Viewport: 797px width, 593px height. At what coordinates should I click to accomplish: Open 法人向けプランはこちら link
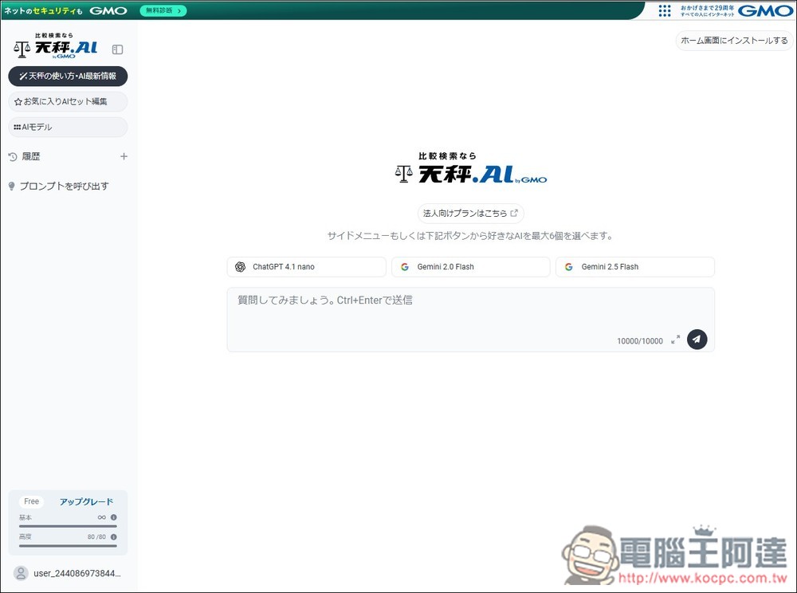point(471,214)
